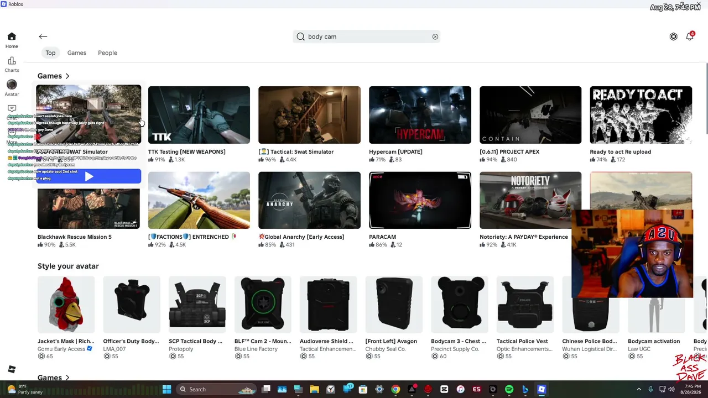Open Spotify from the taskbar
The height and width of the screenshot is (398, 708).
509,389
